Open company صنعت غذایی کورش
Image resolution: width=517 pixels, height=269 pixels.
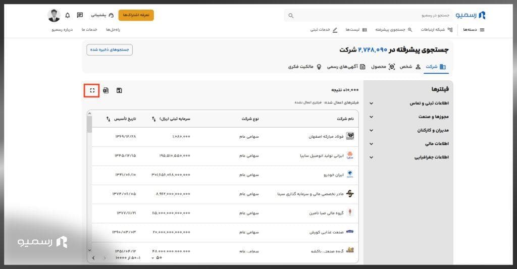click(327, 232)
